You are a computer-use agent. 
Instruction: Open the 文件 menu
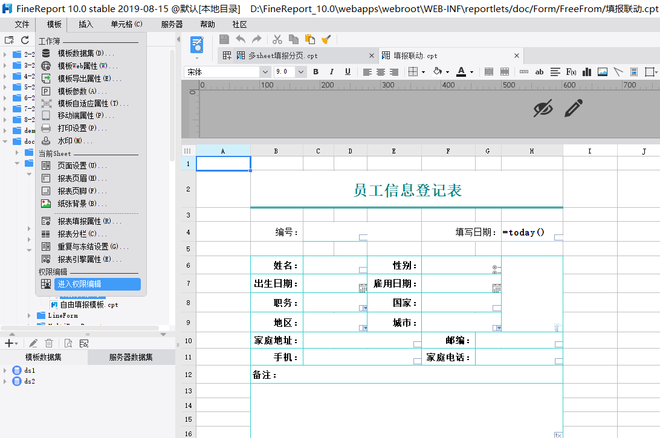click(x=22, y=24)
